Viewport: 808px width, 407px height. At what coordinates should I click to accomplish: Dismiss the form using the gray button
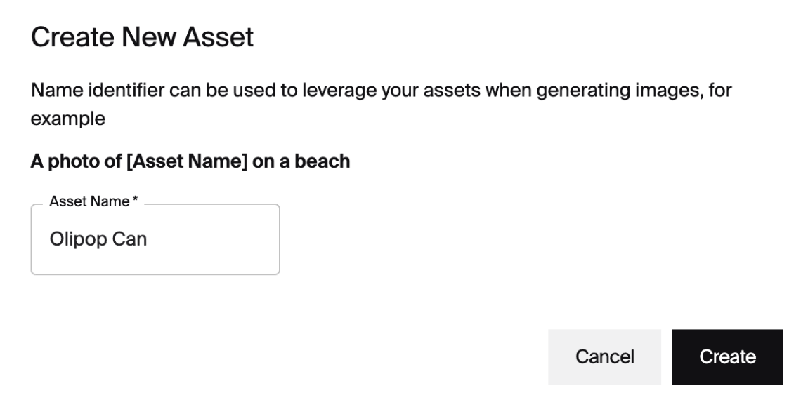[x=604, y=356]
